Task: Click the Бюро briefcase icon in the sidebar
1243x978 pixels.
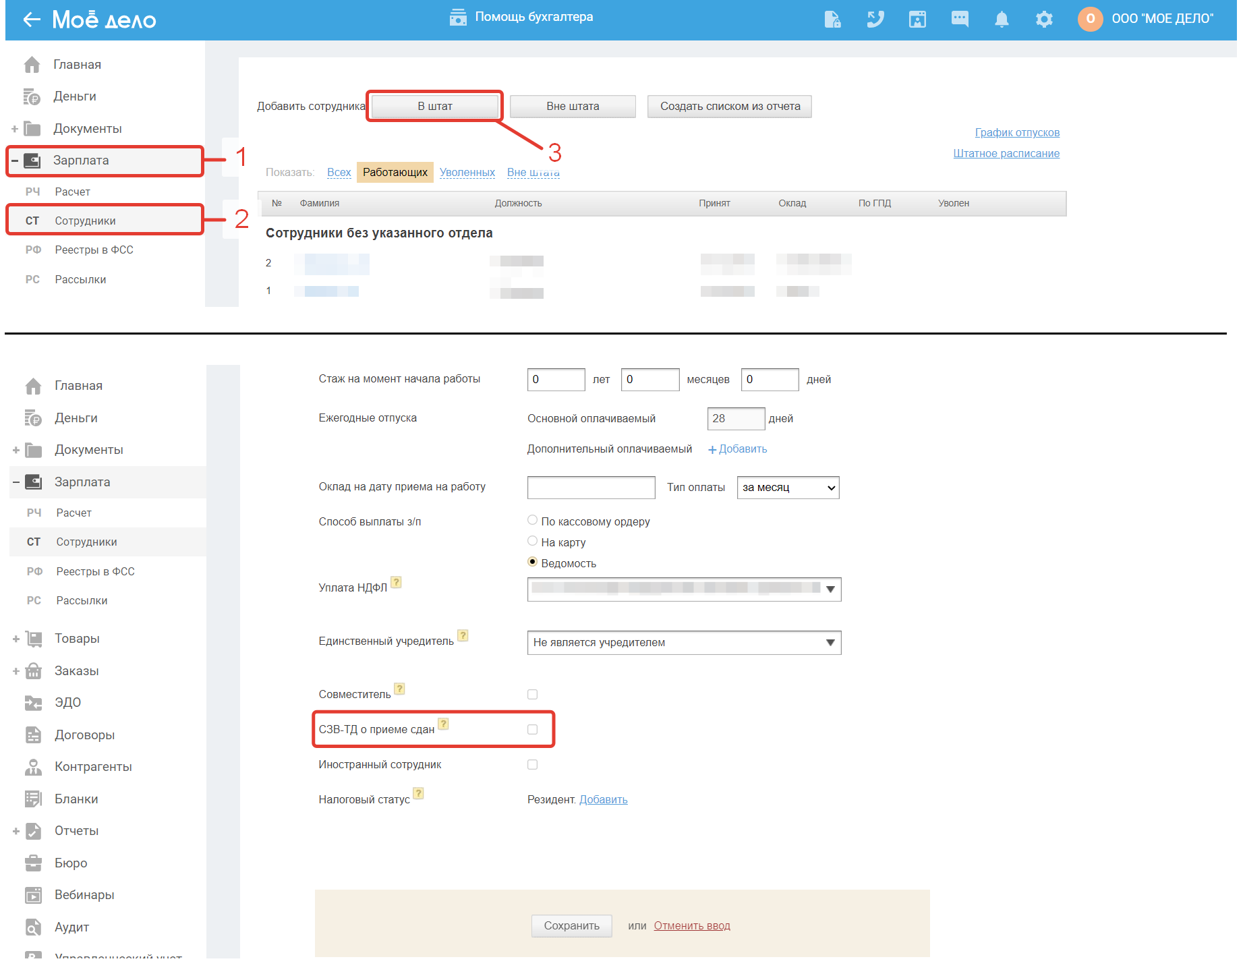Action: [34, 863]
